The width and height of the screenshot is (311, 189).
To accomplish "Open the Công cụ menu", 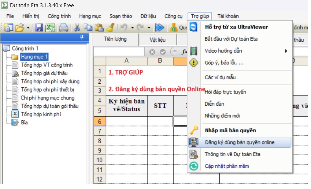I will point(173,16).
